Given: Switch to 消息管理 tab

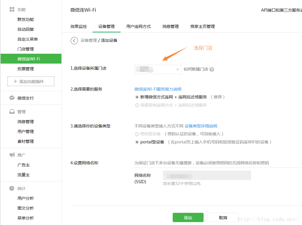Looking at the screenshot, I should [170, 26].
